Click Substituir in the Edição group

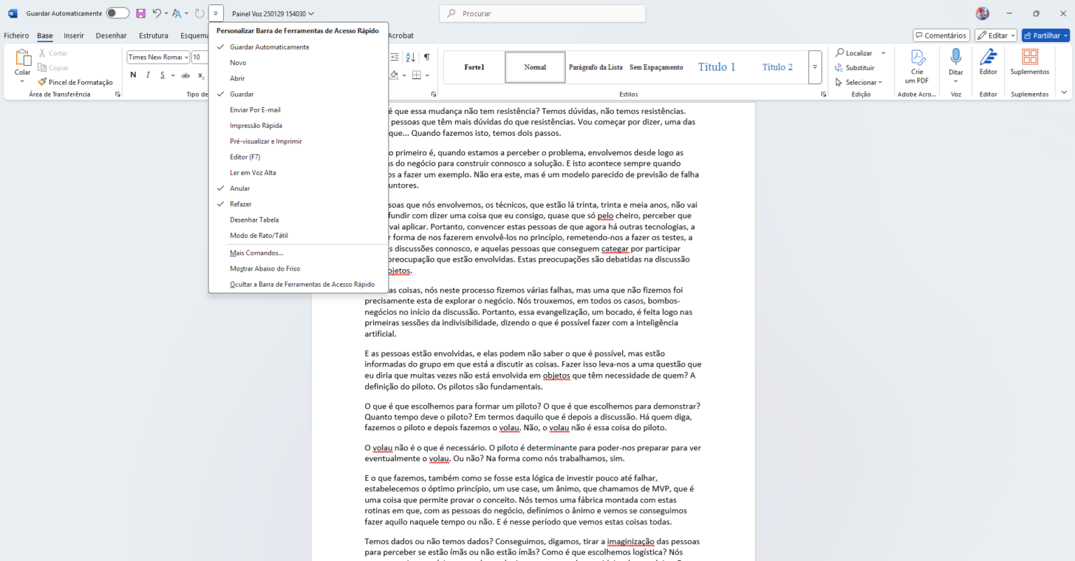[855, 68]
